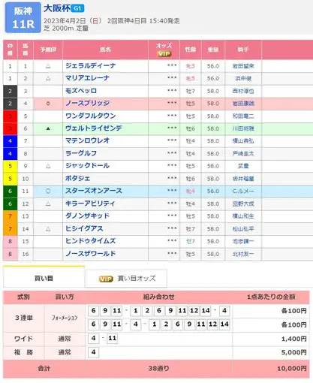Open the 買い目オッズ tab

[x=126, y=279]
